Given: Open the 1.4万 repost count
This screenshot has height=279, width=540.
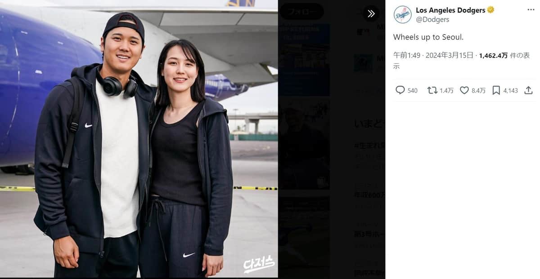Looking at the screenshot, I should 446,91.
